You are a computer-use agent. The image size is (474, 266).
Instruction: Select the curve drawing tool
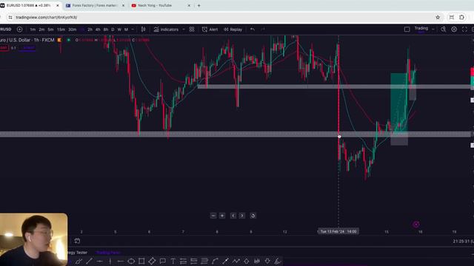click(215, 261)
